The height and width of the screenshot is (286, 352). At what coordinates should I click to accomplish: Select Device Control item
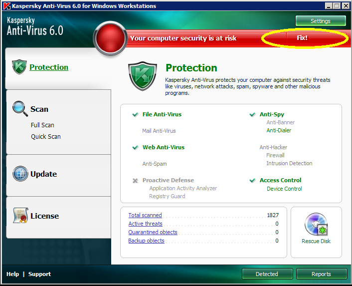284,189
